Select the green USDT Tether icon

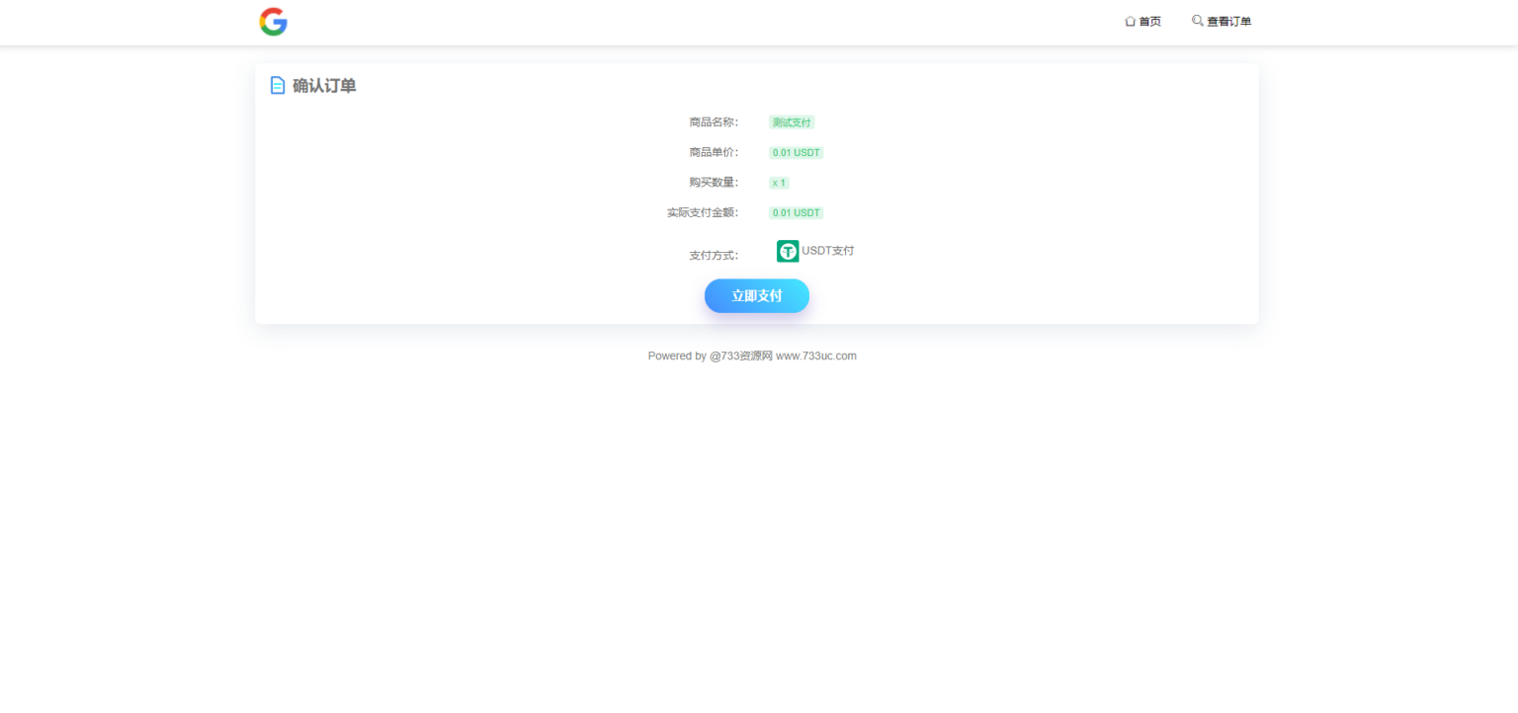tap(788, 251)
